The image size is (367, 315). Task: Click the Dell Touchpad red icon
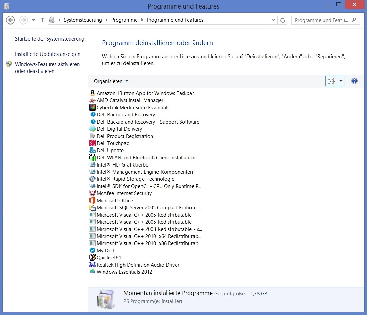coord(93,143)
